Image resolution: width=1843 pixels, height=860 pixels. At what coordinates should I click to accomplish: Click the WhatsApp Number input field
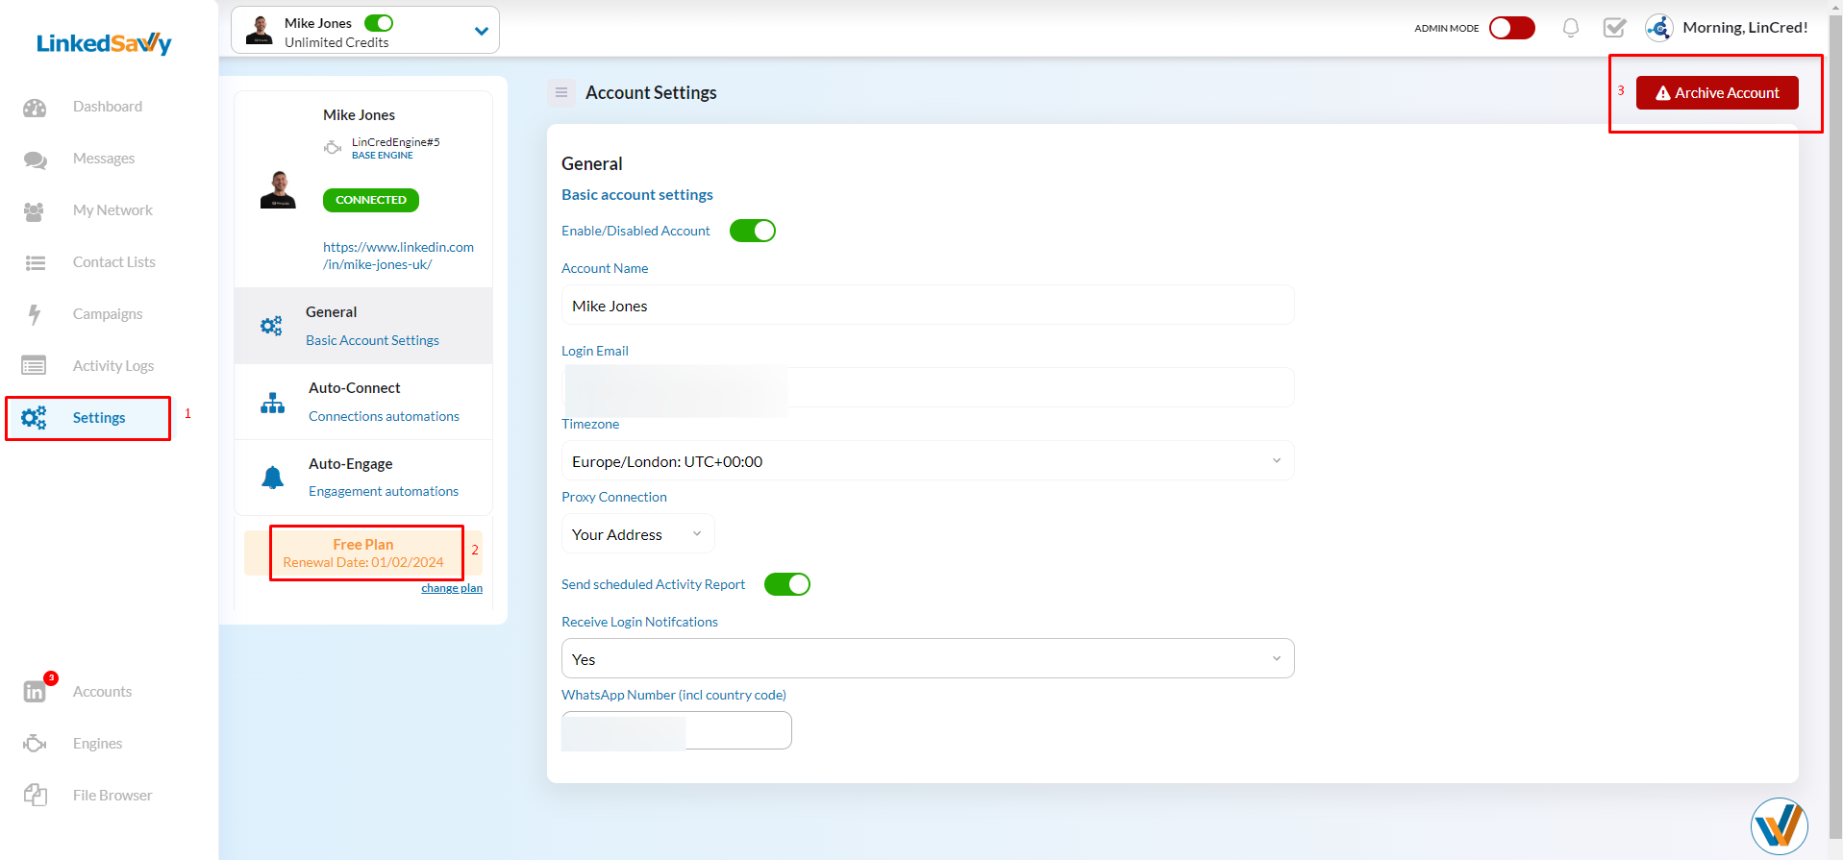pyautogui.click(x=677, y=730)
